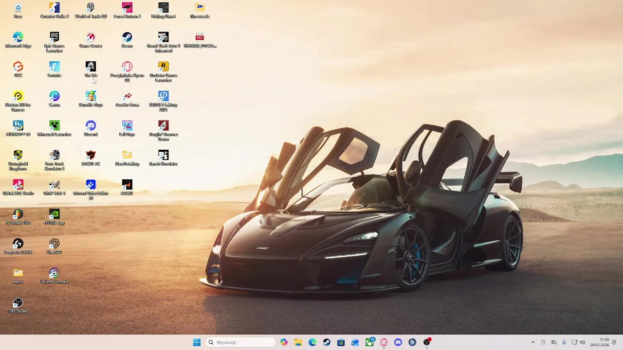Select the Epic Games Launcher shortcut
The width and height of the screenshot is (623, 350).
pyautogui.click(x=55, y=42)
